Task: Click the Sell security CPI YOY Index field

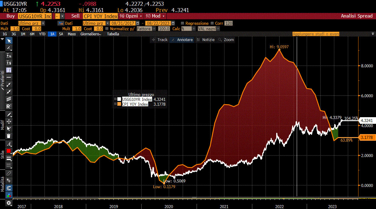Action: coord(100,16)
